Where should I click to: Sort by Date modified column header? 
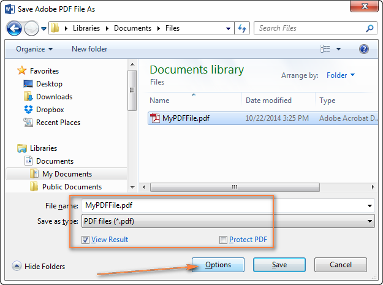point(268,101)
